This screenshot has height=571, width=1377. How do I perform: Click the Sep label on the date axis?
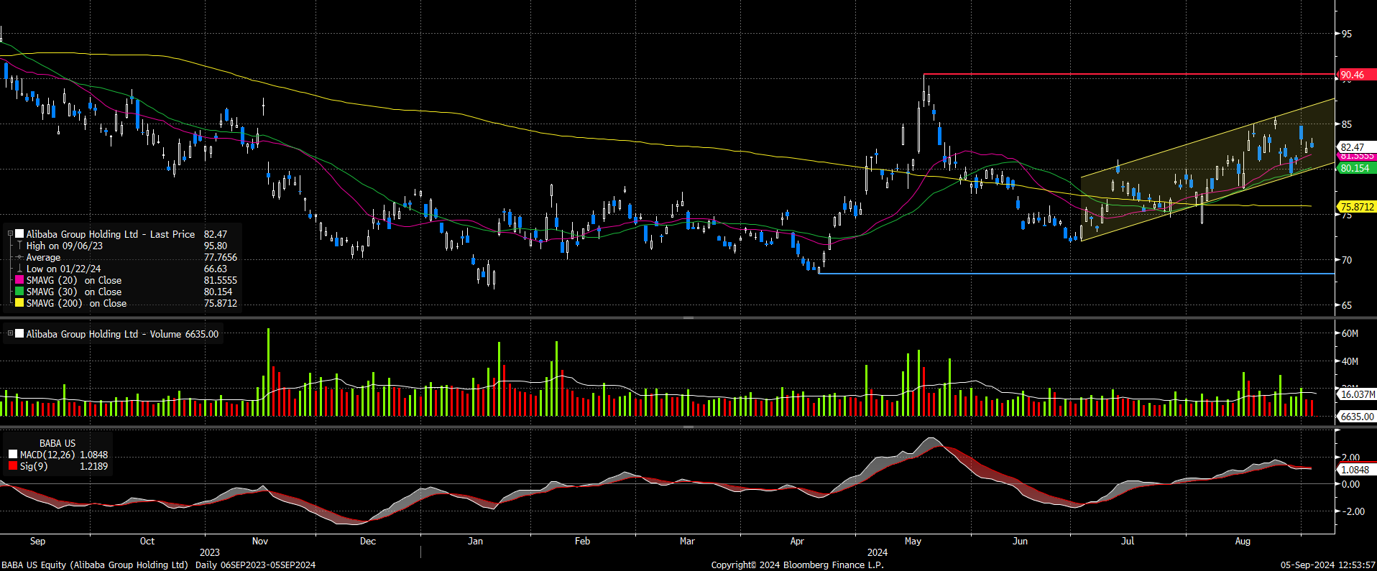coord(37,541)
